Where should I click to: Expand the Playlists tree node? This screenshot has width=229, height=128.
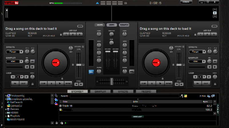tap(6, 116)
